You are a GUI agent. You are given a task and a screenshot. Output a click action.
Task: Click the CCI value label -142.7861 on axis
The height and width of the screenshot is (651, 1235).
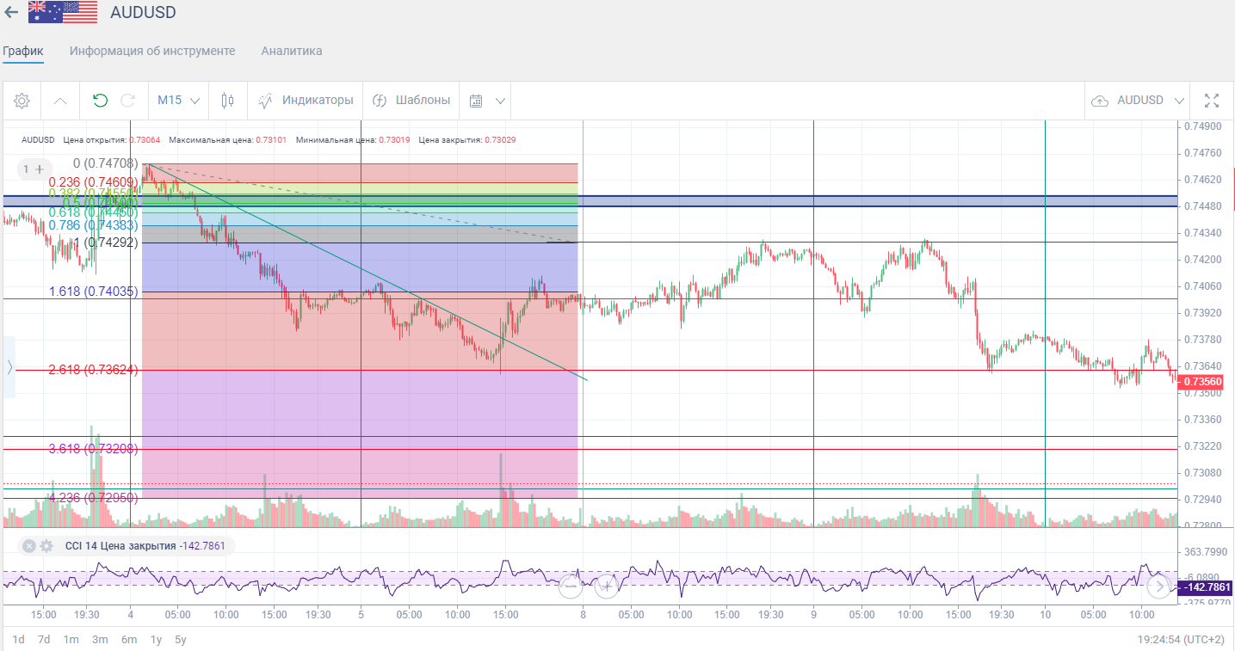pyautogui.click(x=1204, y=587)
